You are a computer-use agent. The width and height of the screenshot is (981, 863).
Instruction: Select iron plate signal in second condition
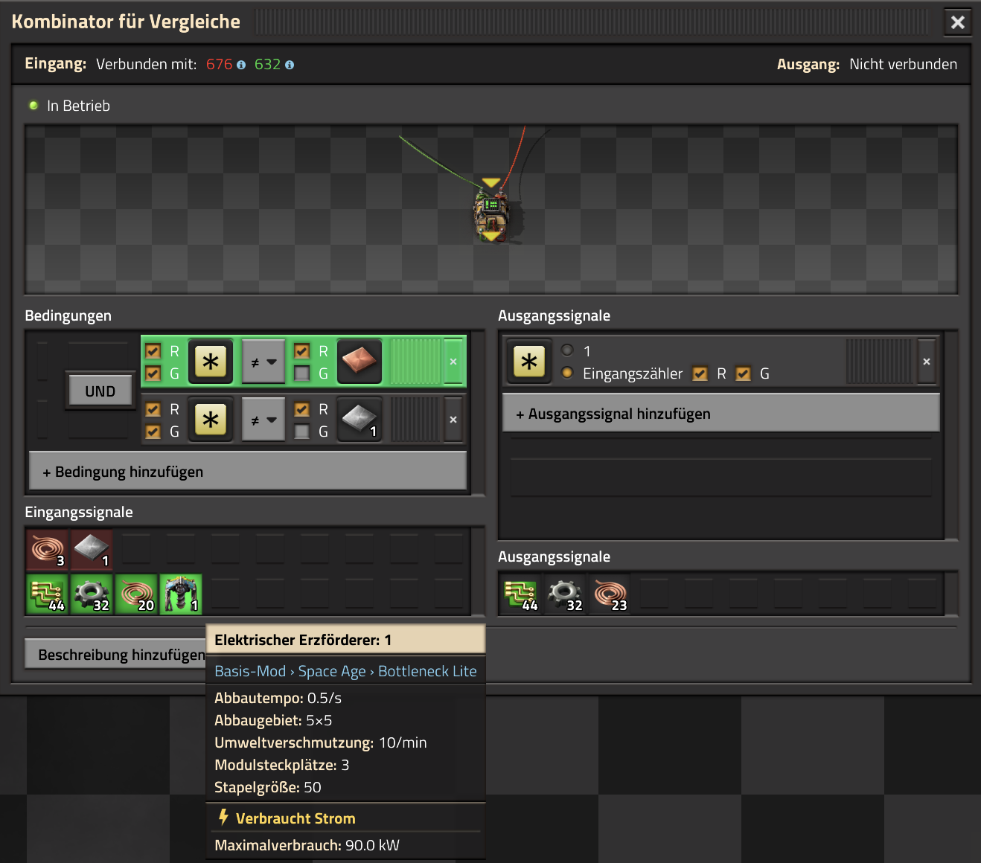[360, 420]
